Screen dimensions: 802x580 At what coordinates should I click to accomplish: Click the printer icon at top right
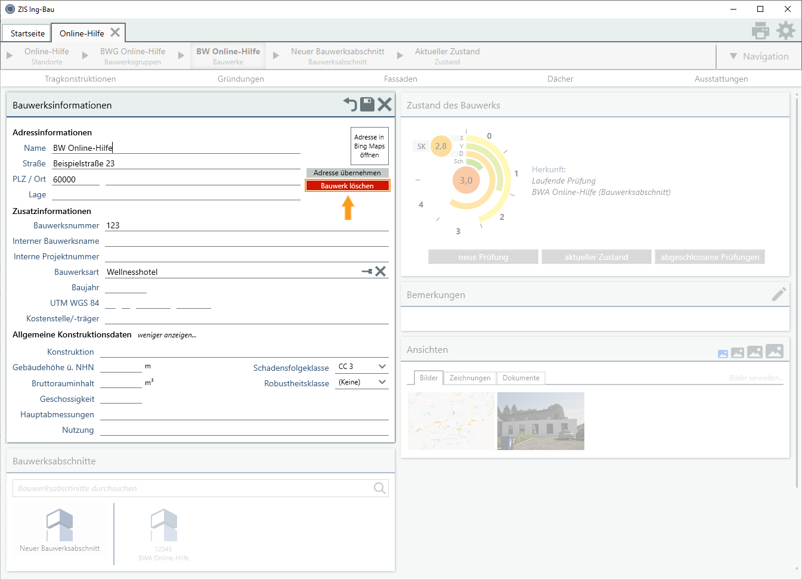(760, 30)
